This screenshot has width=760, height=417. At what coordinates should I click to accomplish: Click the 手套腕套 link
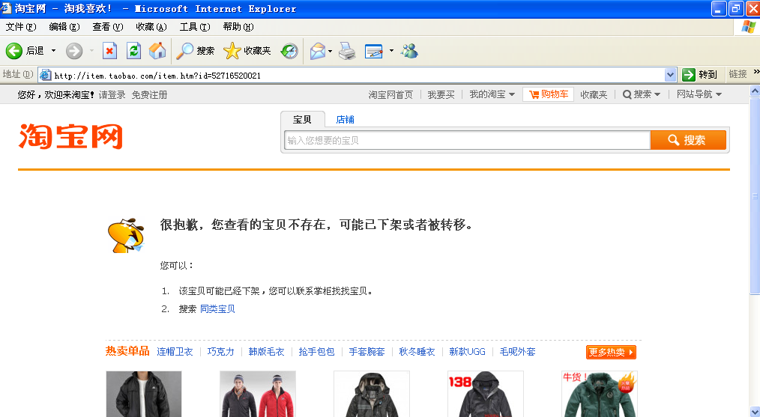[x=367, y=352]
